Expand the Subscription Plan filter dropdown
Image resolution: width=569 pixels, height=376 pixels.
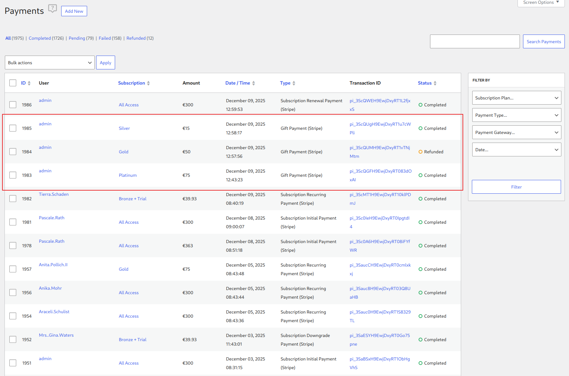[516, 98]
